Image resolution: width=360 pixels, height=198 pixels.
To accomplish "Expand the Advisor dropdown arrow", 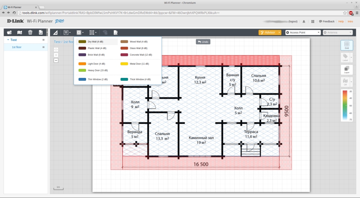I will point(279,32).
